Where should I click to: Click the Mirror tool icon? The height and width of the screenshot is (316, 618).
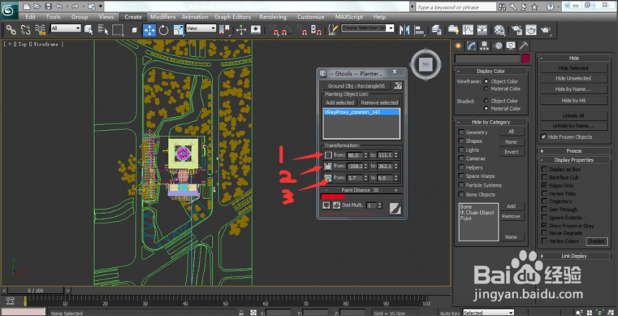(x=405, y=29)
